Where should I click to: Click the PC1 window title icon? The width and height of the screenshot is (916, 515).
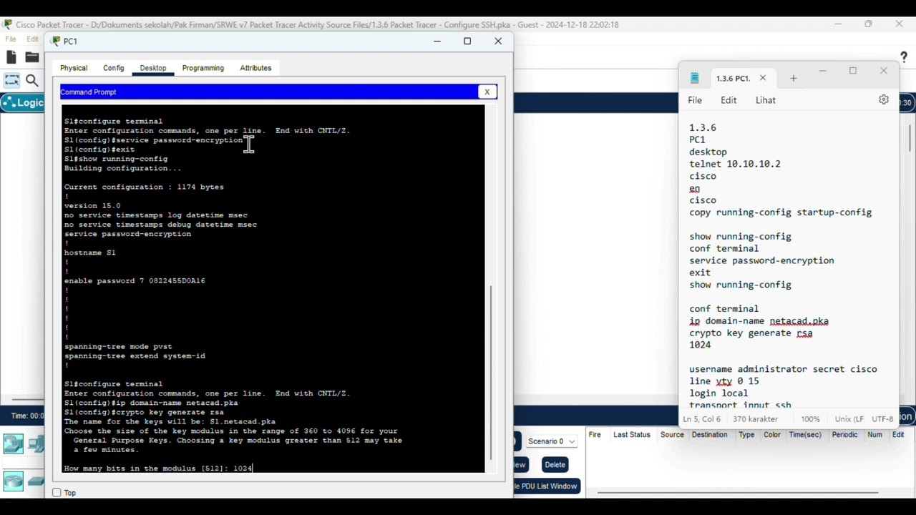click(x=56, y=41)
